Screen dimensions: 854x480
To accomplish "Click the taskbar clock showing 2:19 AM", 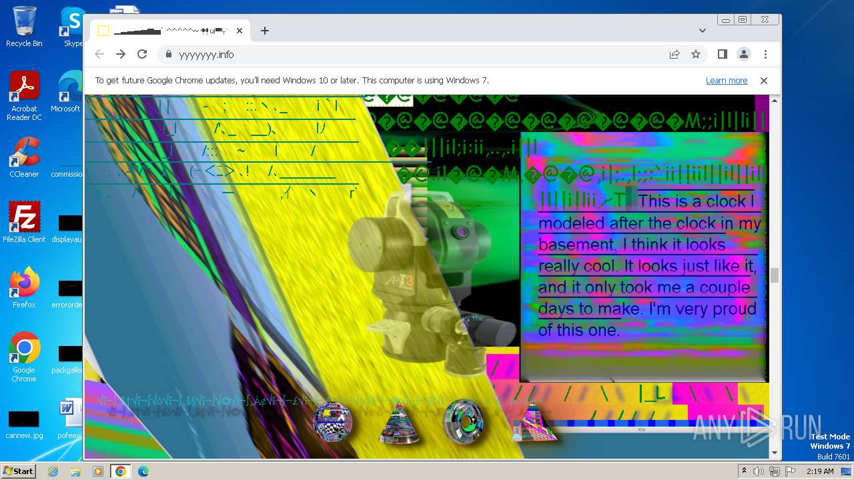I will 820,471.
